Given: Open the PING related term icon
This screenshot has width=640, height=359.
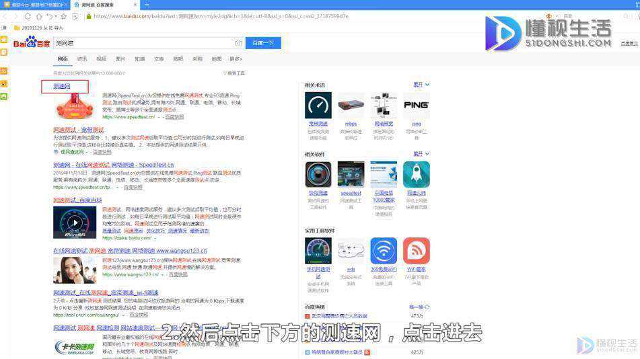Looking at the screenshot, I should click(x=416, y=106).
